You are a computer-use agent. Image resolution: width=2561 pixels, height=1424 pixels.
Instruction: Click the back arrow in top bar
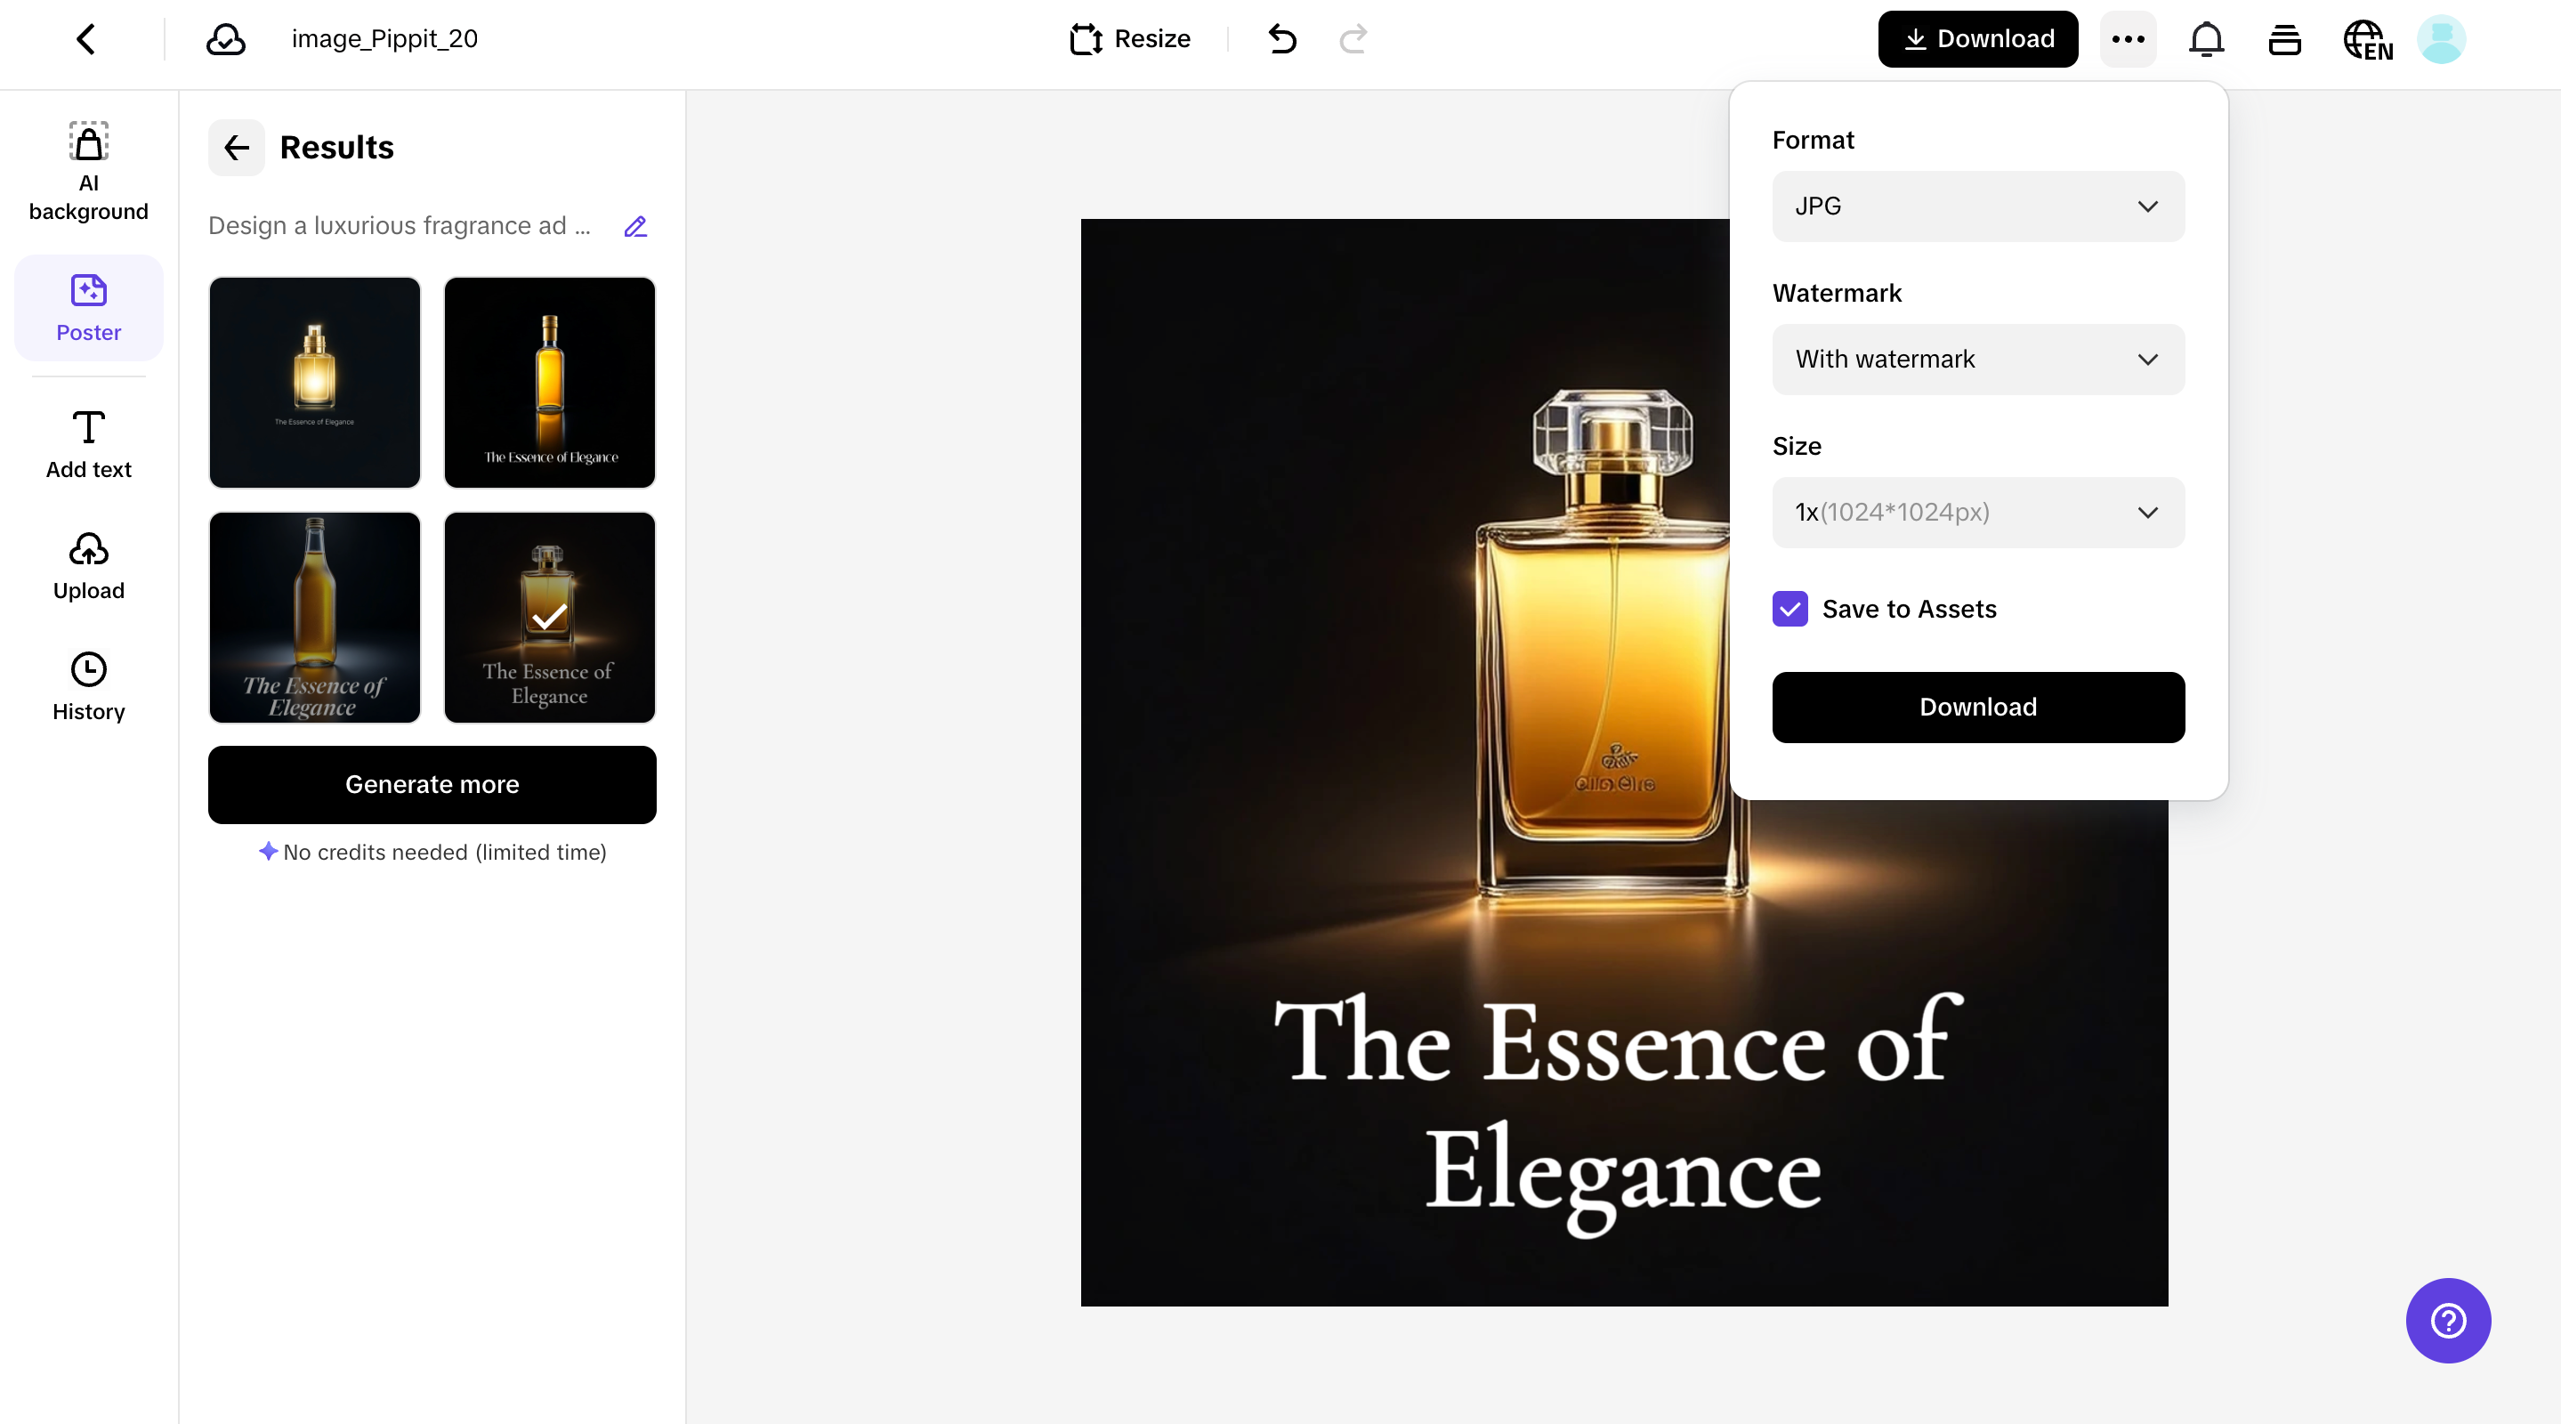click(x=85, y=39)
